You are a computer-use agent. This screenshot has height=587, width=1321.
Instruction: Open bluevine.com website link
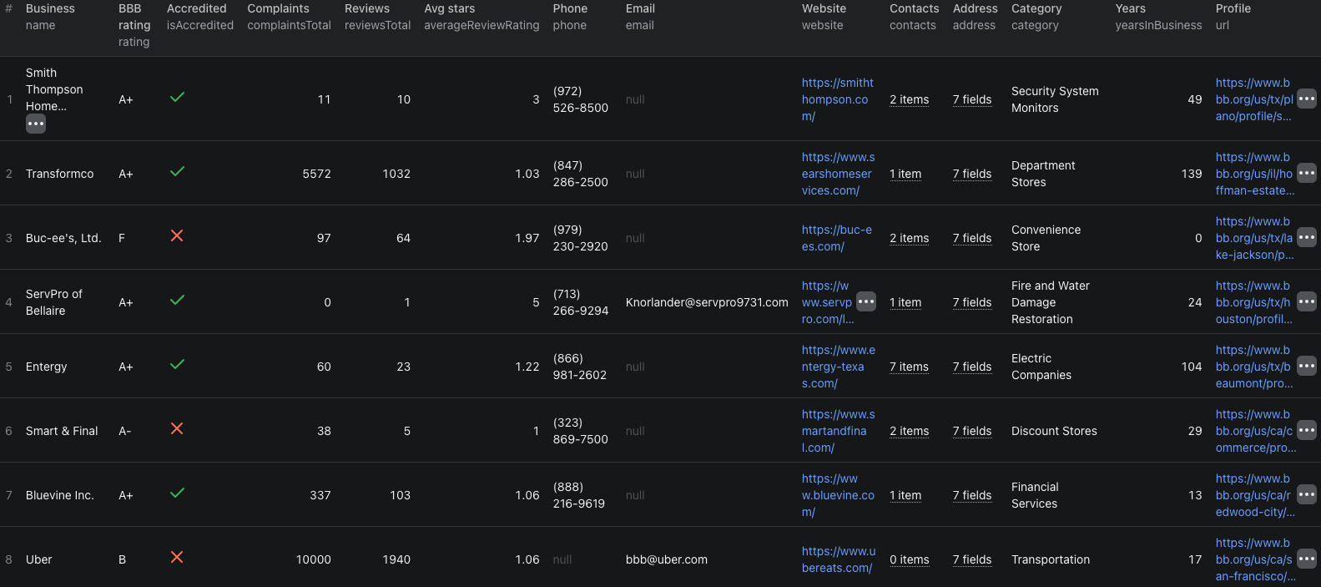tap(838, 495)
